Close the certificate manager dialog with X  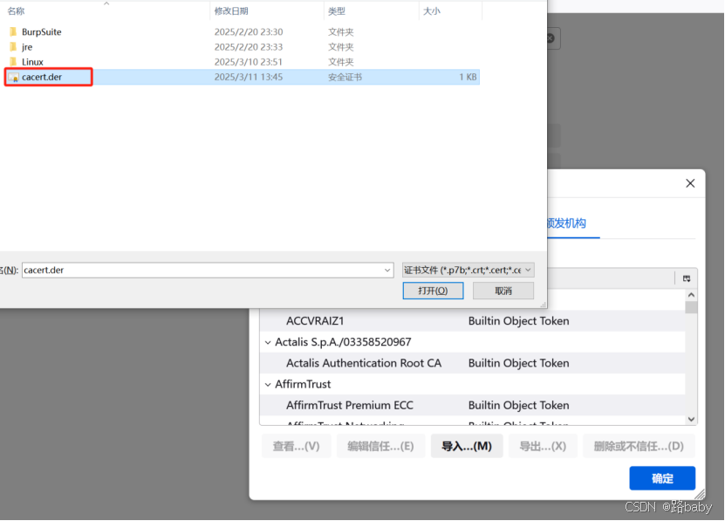tap(690, 183)
